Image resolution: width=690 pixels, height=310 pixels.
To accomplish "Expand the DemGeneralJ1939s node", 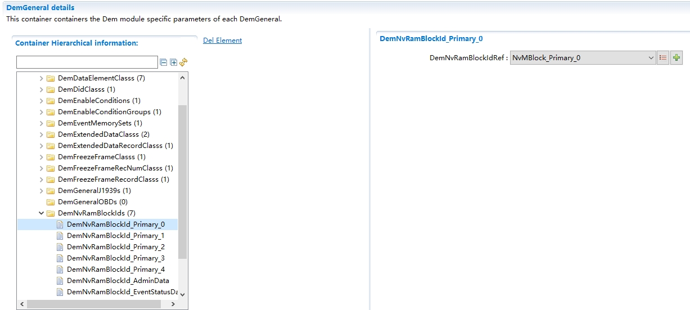I will point(41,191).
